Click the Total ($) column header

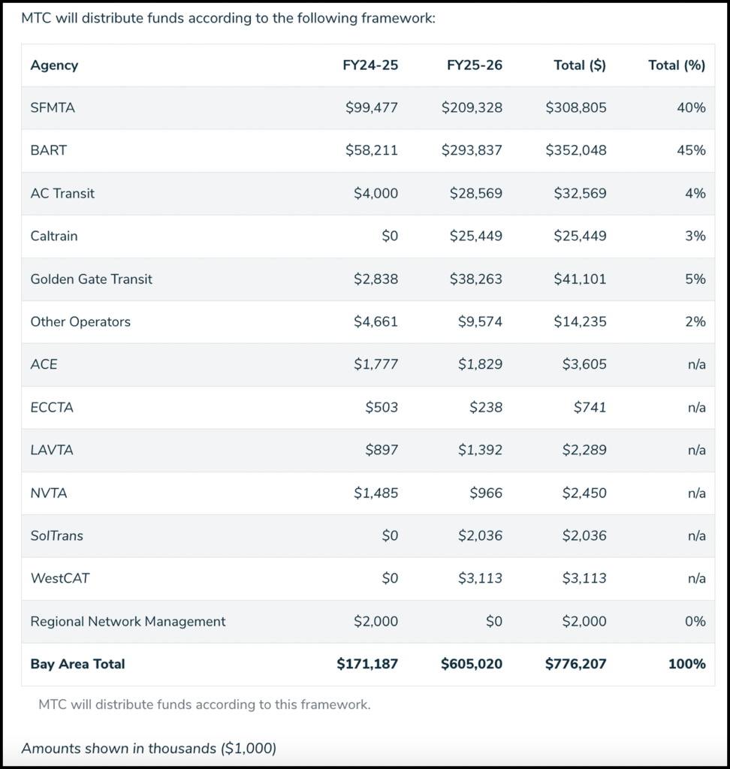[579, 65]
